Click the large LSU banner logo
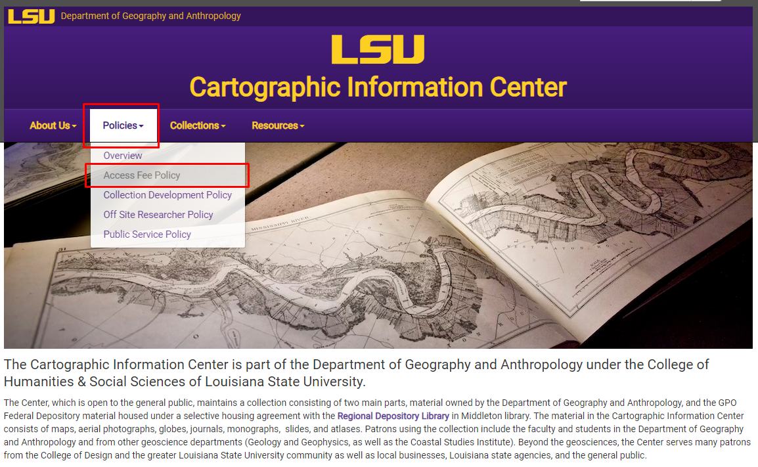758x467 pixels. [x=378, y=49]
